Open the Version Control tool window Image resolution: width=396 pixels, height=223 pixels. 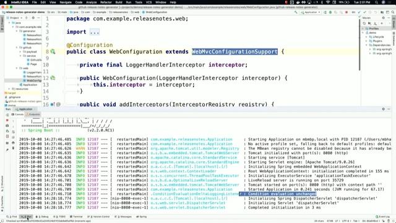98,217
